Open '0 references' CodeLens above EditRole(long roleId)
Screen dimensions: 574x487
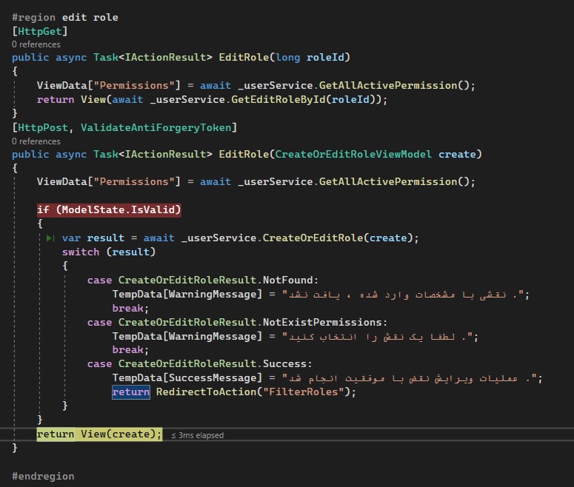tap(36, 44)
